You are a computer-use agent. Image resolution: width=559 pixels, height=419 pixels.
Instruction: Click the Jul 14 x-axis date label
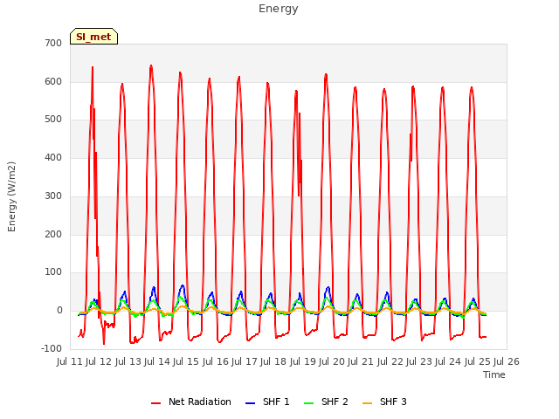coord(157,362)
